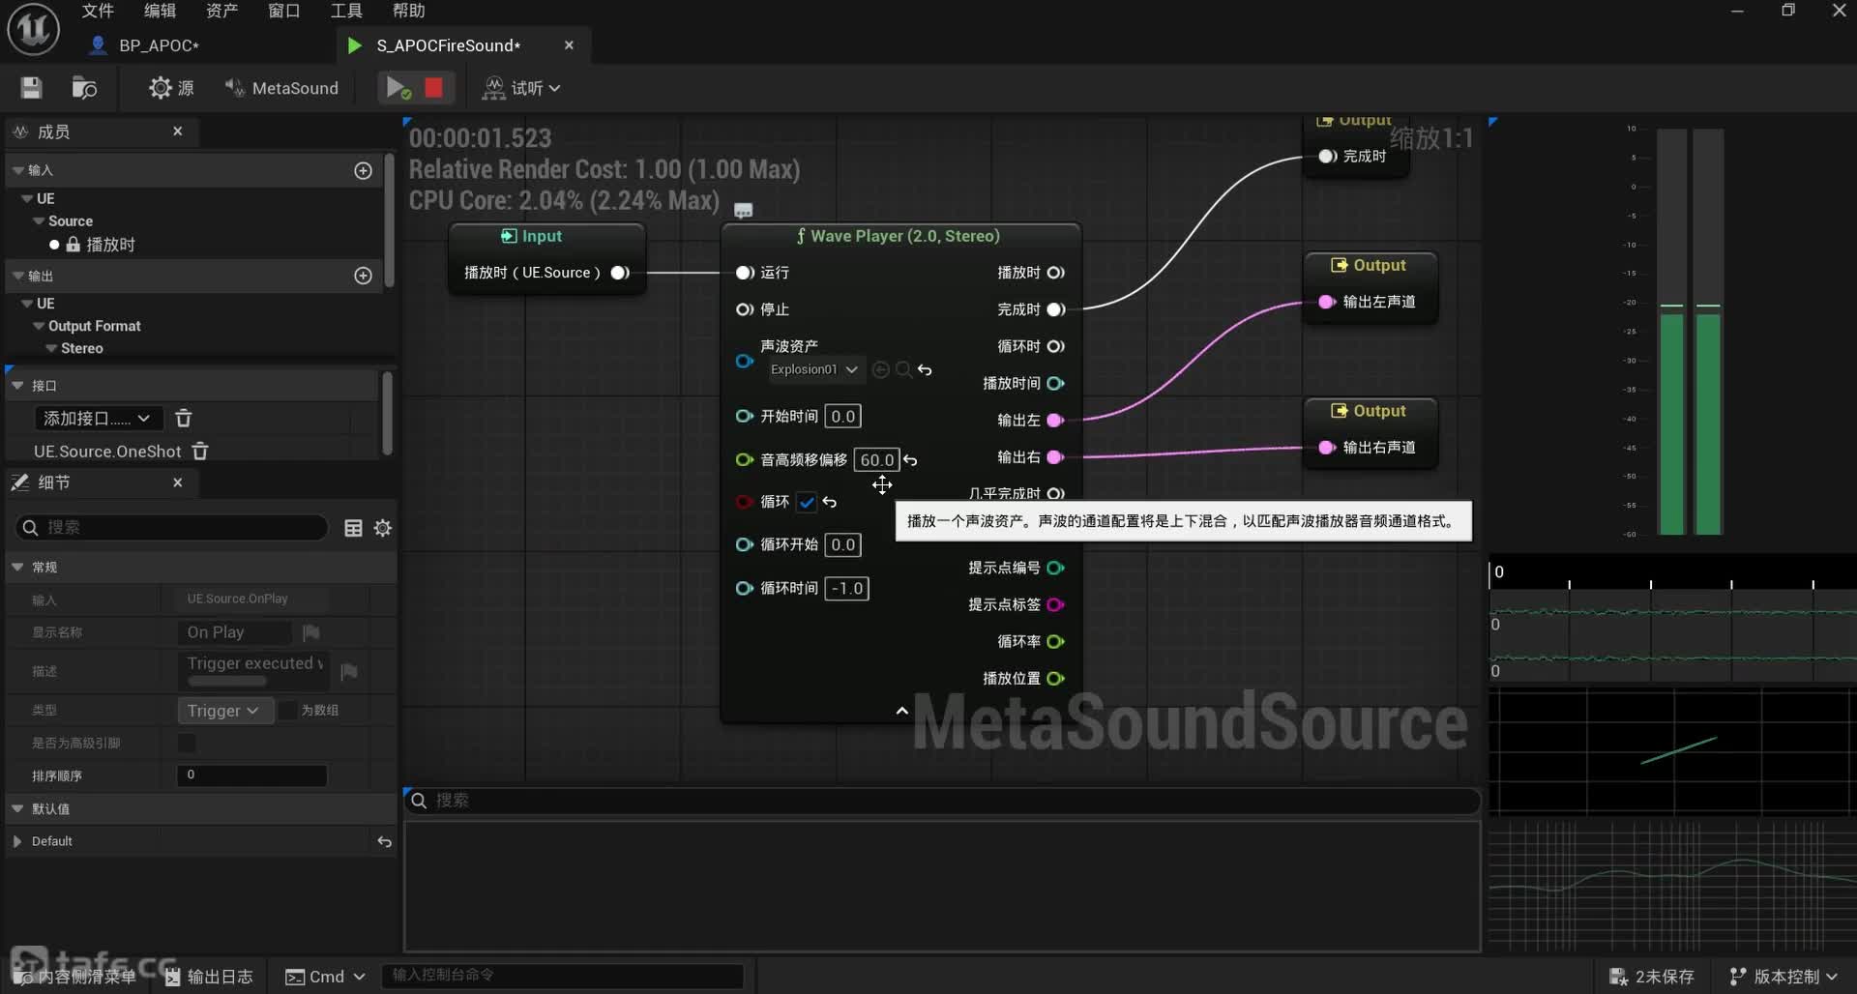
Task: Reset pitch shift value to default
Action: click(910, 460)
